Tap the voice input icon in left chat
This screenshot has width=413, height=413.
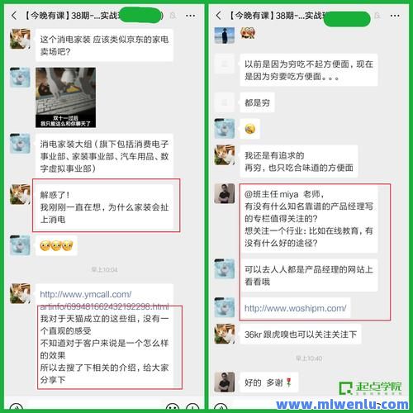click(x=16, y=406)
